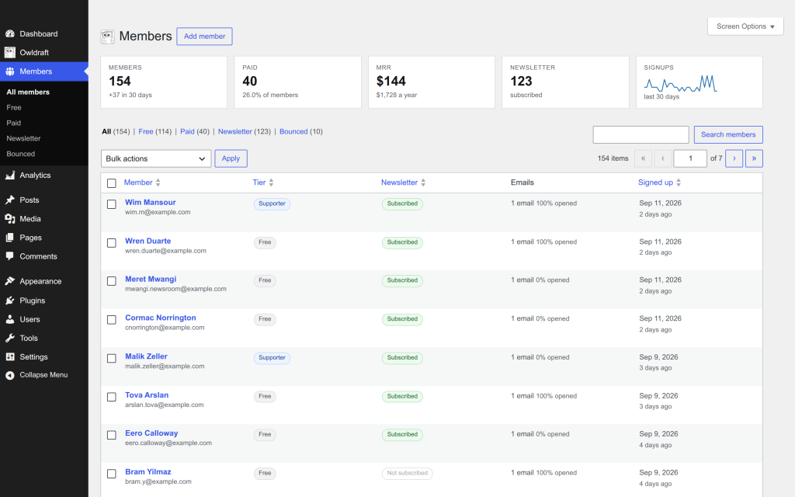Click the wren.duarte@example.com email text
Image resolution: width=795 pixels, height=497 pixels.
click(166, 251)
